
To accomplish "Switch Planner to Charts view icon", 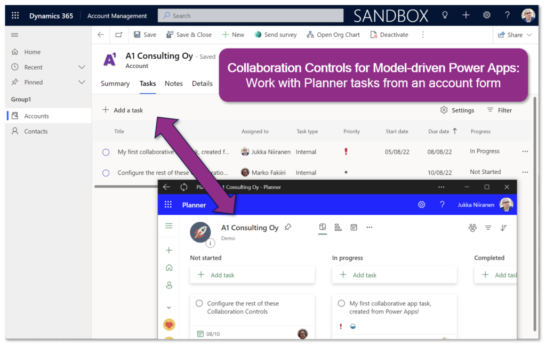I will coord(338,228).
